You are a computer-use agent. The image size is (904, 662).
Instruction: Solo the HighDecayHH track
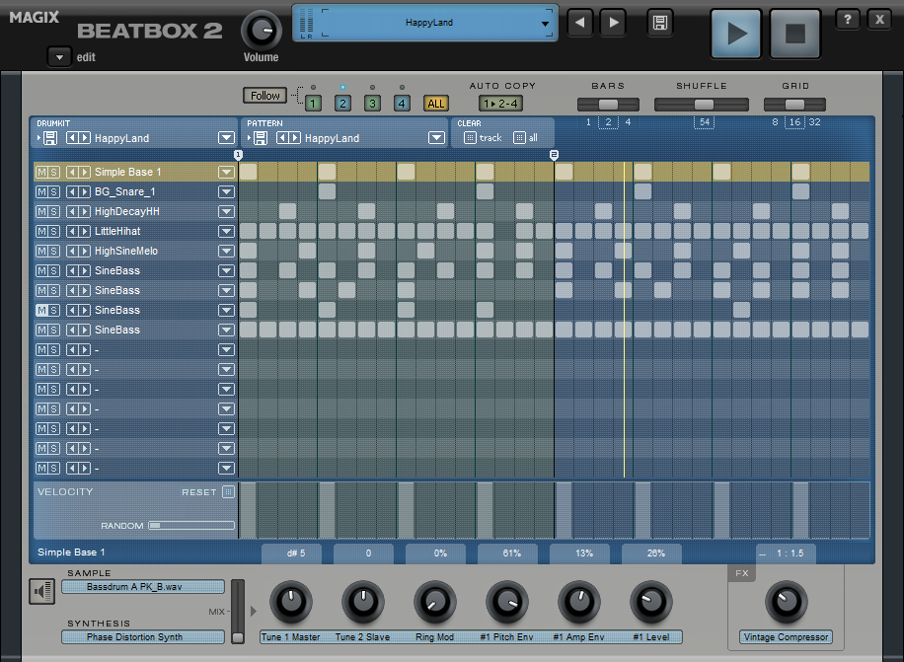[x=53, y=211]
